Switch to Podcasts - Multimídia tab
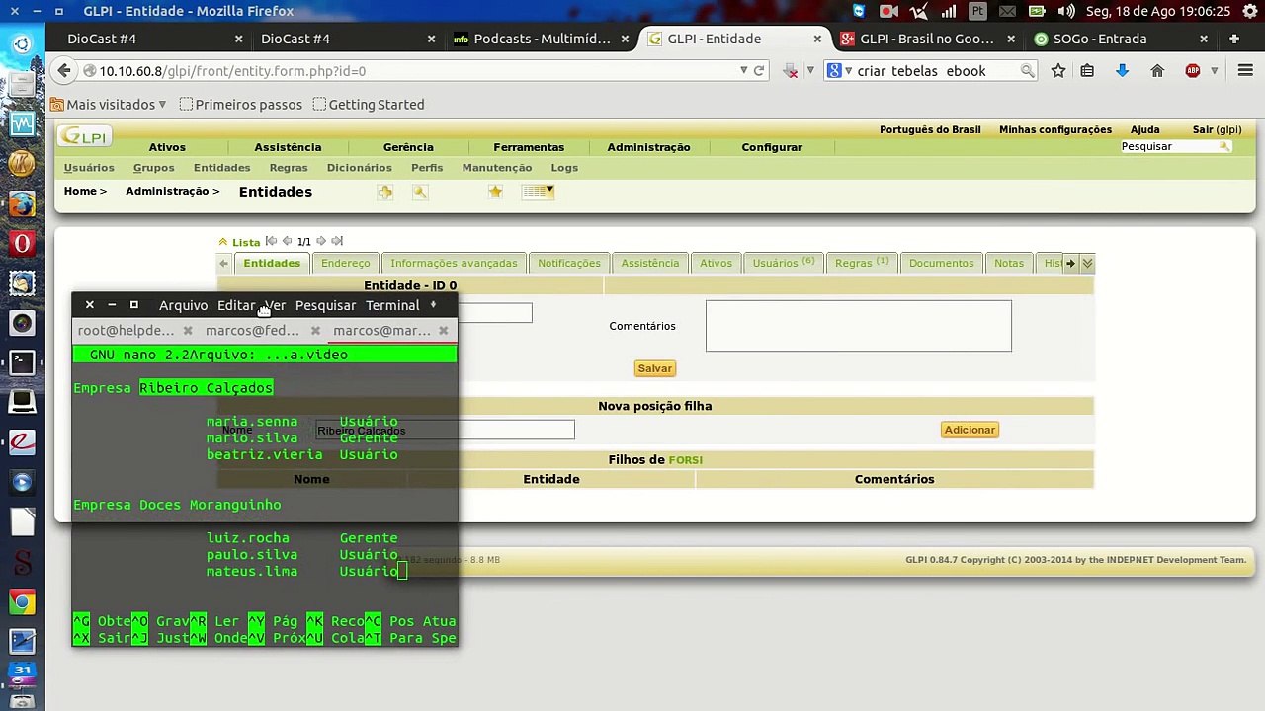Screen dimensions: 1265x711 541,39
